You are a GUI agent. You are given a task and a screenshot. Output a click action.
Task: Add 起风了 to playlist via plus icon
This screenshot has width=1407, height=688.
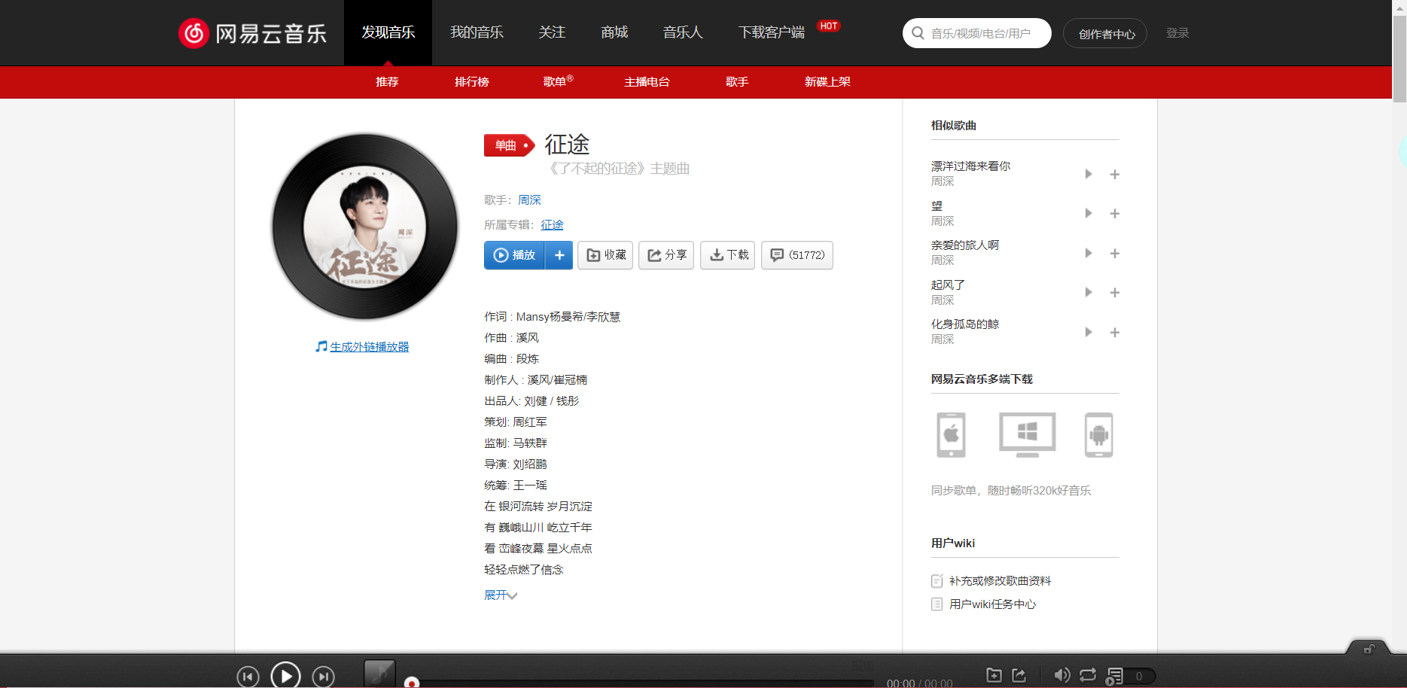point(1115,292)
